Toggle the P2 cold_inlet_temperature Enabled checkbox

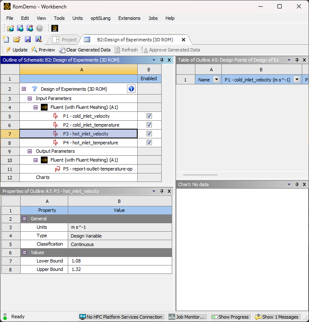(149, 125)
